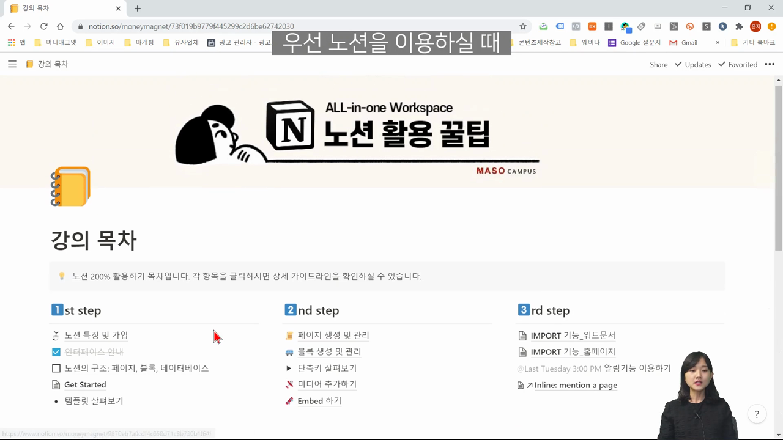The width and height of the screenshot is (783, 440).
Task: Show the overflow bookmarks chevron
Action: (x=718, y=43)
